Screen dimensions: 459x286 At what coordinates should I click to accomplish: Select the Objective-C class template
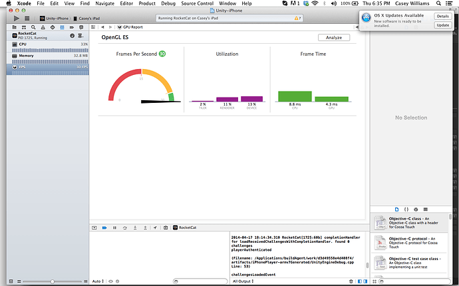(x=410, y=223)
